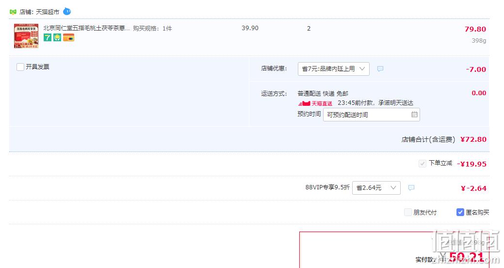Click the 天猫直送 logo
The image size is (504, 268).
[315, 103]
